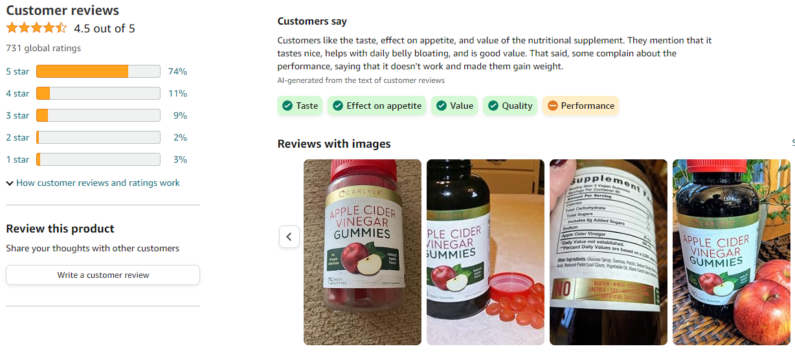The image size is (795, 353).
Task: Click the chevron beside ratings work link
Action: point(10,183)
